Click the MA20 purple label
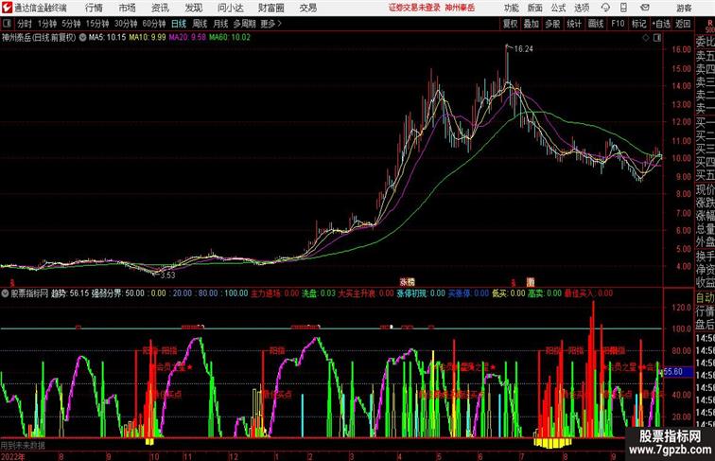Image resolution: width=715 pixels, height=461 pixels. point(187,38)
